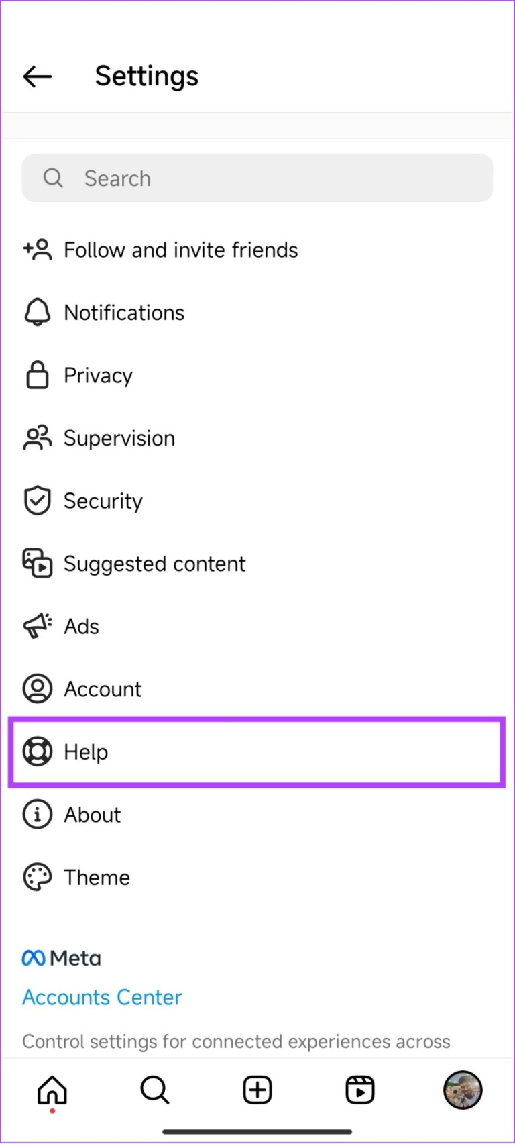515x1144 pixels.
Task: Open the Reels icon in bottom bar
Action: coord(360,1090)
